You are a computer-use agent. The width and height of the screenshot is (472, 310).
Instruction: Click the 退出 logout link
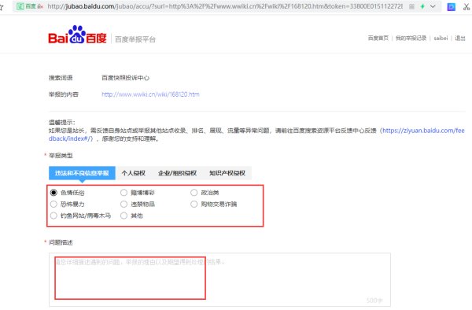(x=460, y=39)
